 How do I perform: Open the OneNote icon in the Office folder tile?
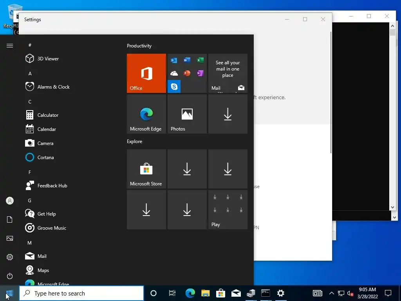coord(200,73)
